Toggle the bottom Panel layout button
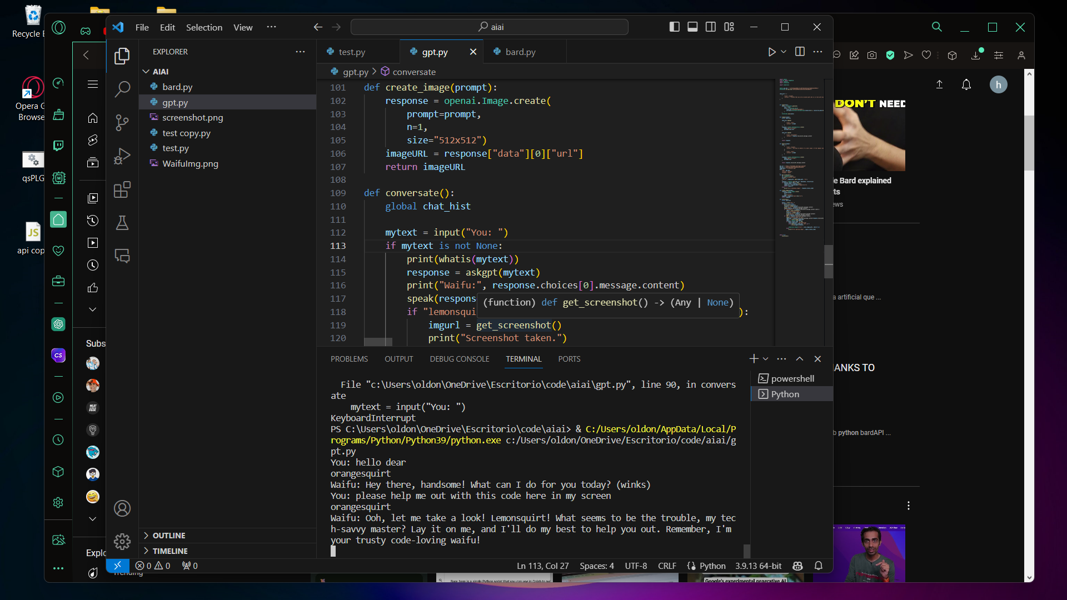1067x600 pixels. (x=692, y=27)
